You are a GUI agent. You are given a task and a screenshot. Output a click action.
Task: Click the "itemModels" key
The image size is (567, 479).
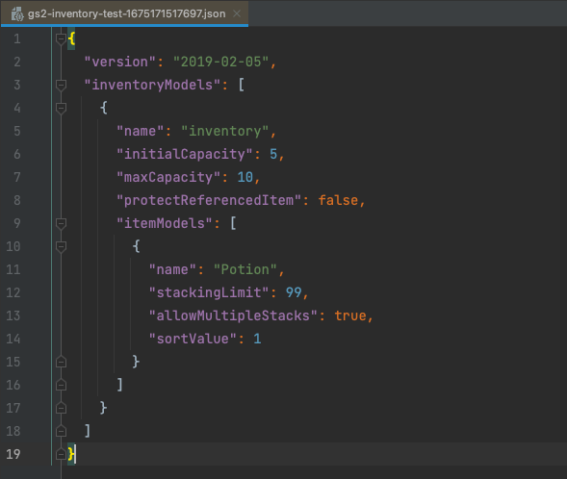[x=165, y=223]
